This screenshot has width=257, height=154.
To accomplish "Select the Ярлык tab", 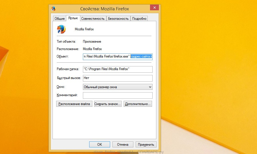I will 73,18.
